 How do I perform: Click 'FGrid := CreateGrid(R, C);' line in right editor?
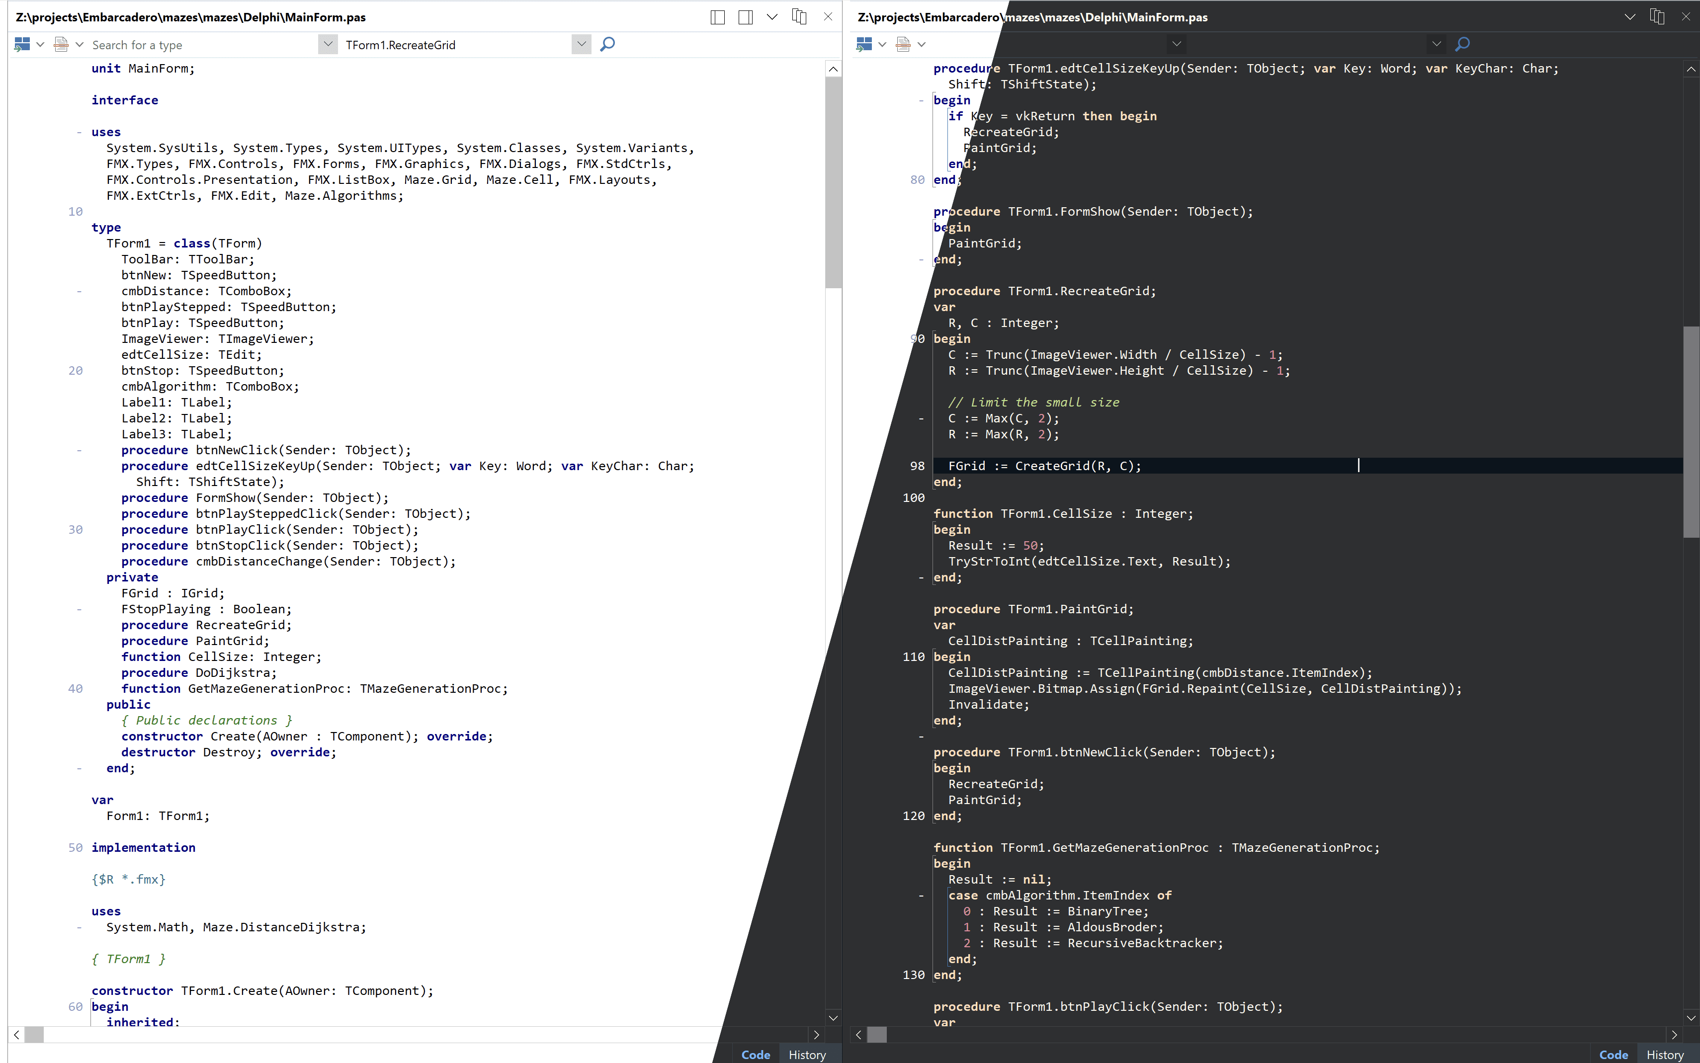[x=1045, y=466]
